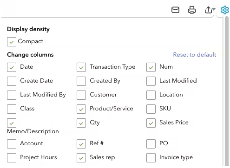Toggle off the Sales Price column
Viewport: 230px width, 168px height.
(x=151, y=123)
